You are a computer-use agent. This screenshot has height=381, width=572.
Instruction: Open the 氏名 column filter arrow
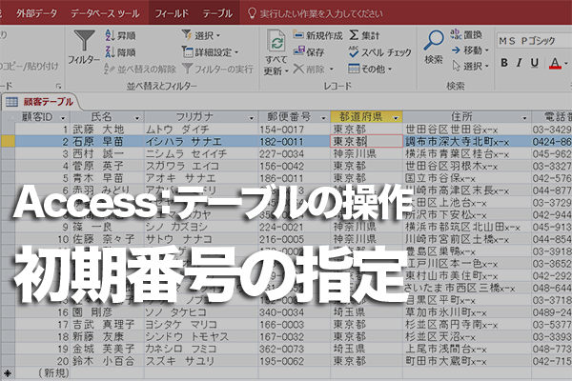pos(137,118)
